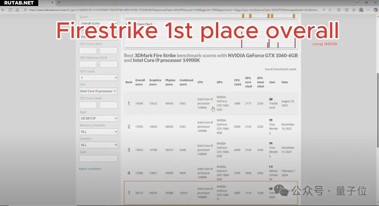
Task: Go back using the browser back arrow
Action: point(3,10)
